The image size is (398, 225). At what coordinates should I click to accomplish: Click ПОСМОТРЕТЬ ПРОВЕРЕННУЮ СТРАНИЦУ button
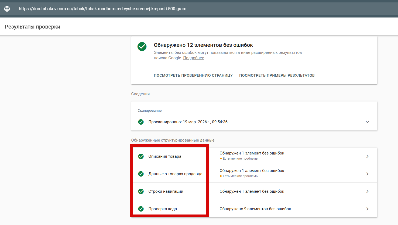pos(193,75)
